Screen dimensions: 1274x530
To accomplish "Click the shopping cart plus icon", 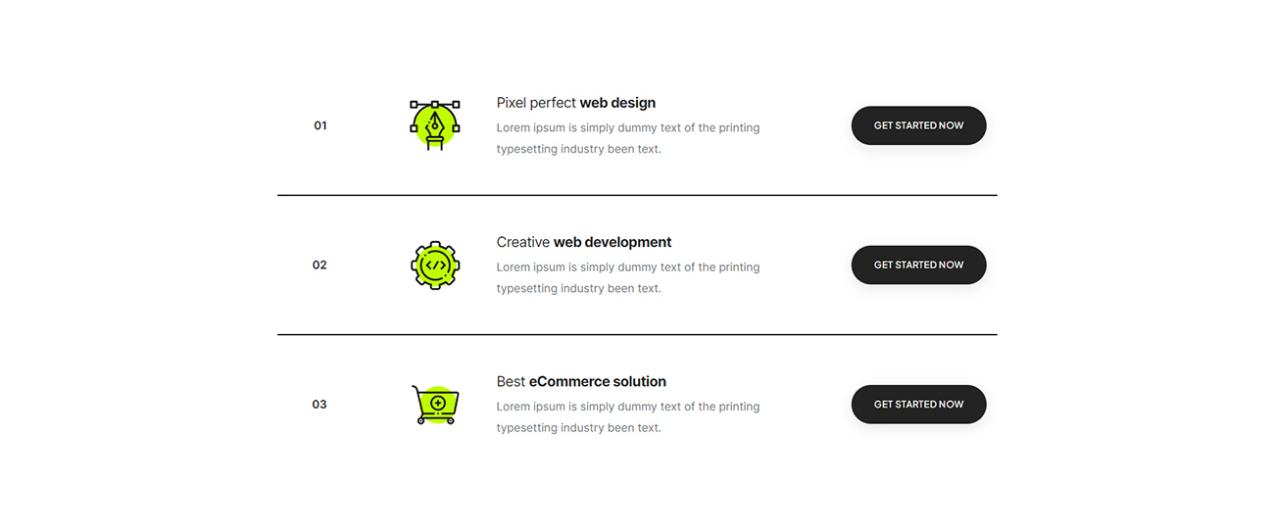I will point(434,404).
